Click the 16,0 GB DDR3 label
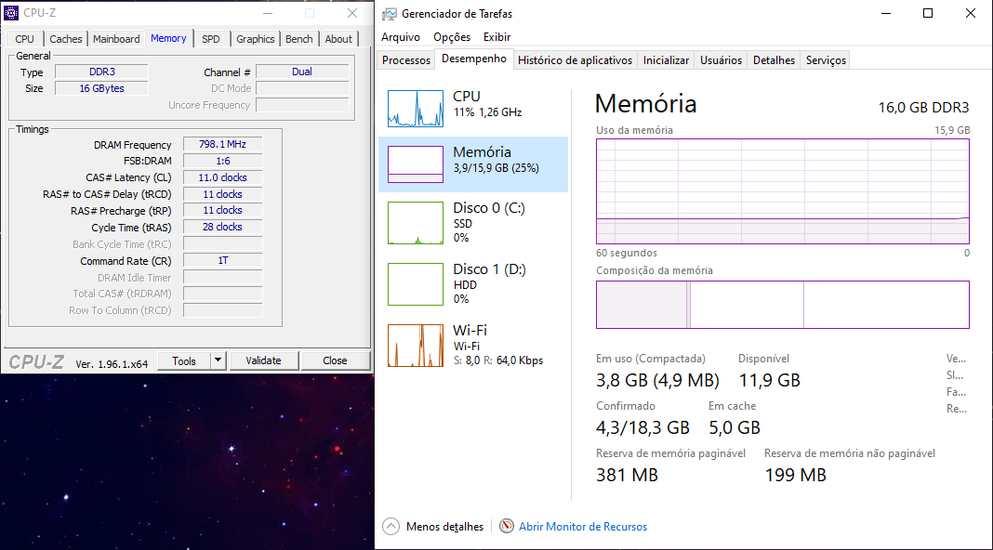Viewport: 993px width, 550px height. coord(923,107)
